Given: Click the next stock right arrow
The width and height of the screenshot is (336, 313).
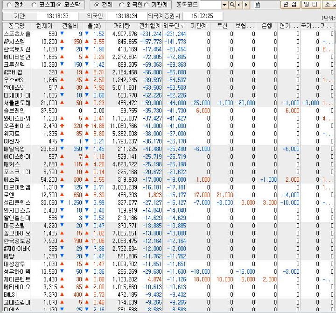Looking at the screenshot, I should coord(246,5).
